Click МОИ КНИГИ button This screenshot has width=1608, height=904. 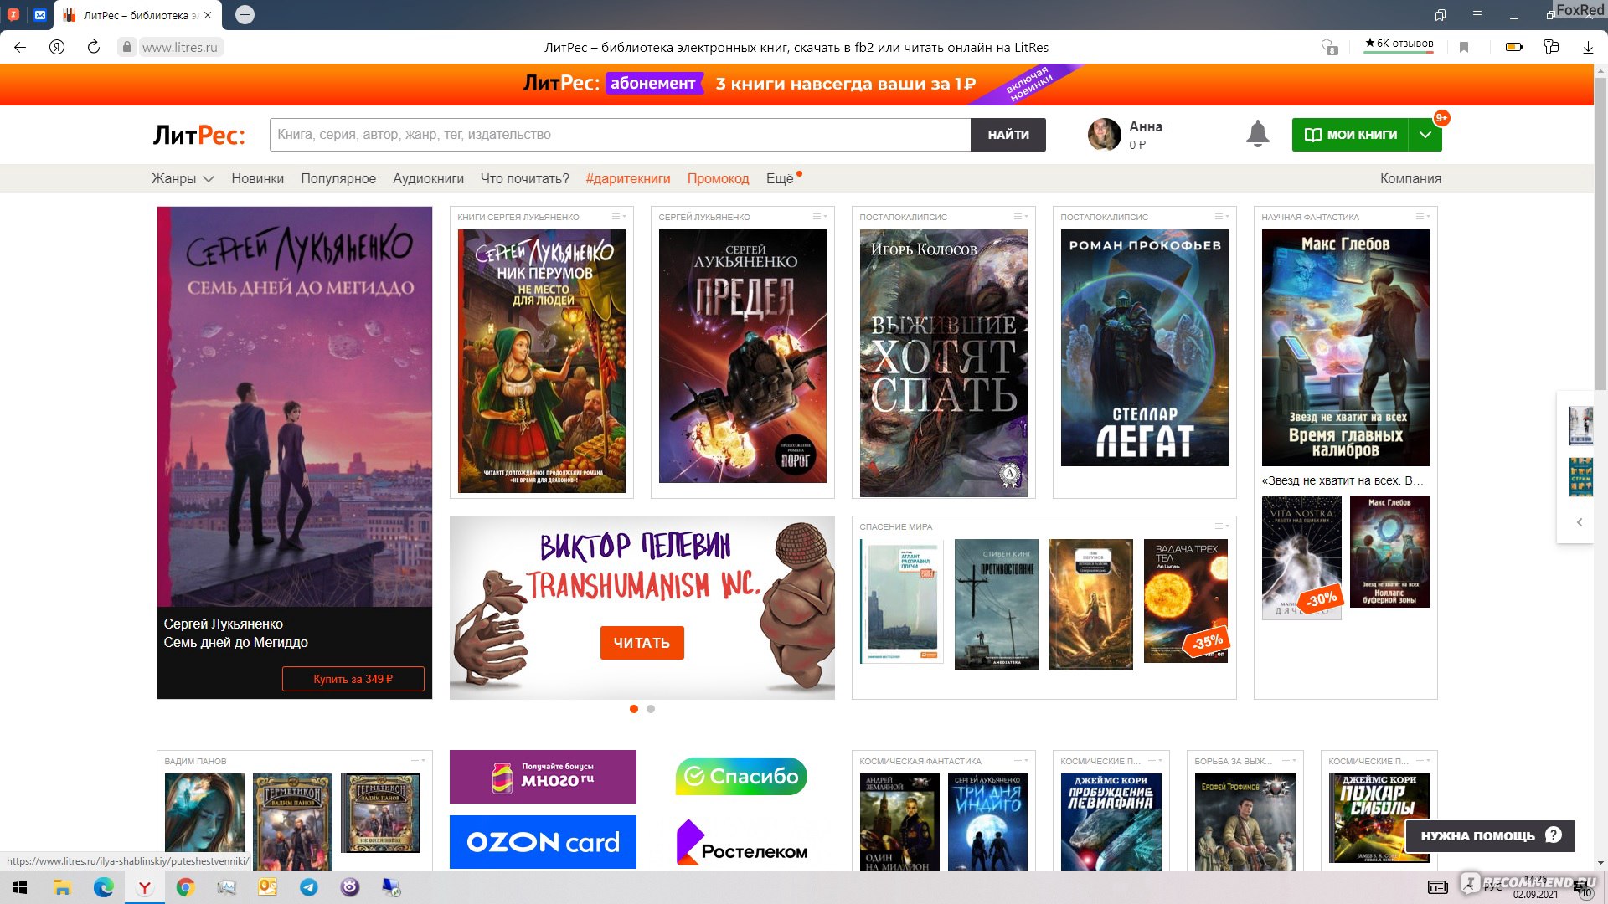(1351, 135)
